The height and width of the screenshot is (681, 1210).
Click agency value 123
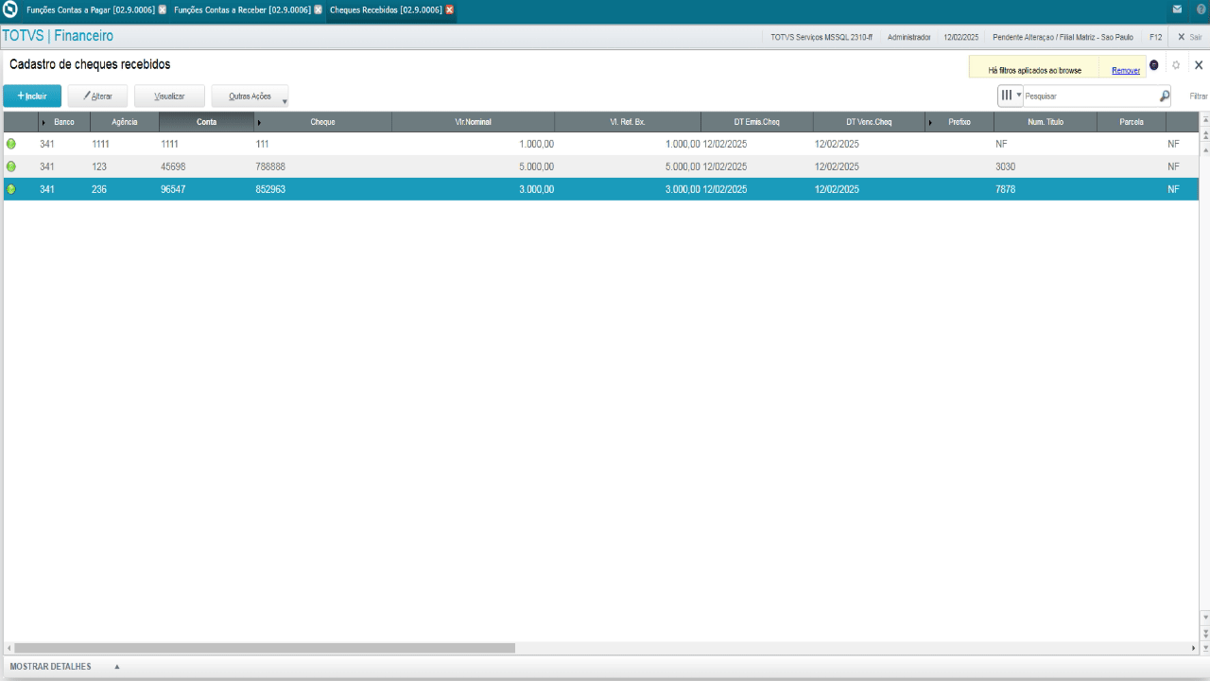click(99, 166)
